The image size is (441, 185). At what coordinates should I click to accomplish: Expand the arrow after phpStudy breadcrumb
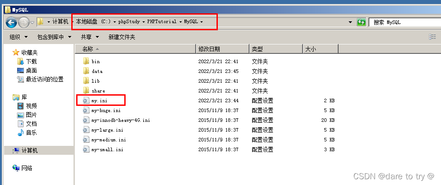(x=144, y=22)
